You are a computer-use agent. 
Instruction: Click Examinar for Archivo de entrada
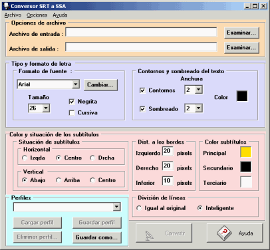coord(241,33)
